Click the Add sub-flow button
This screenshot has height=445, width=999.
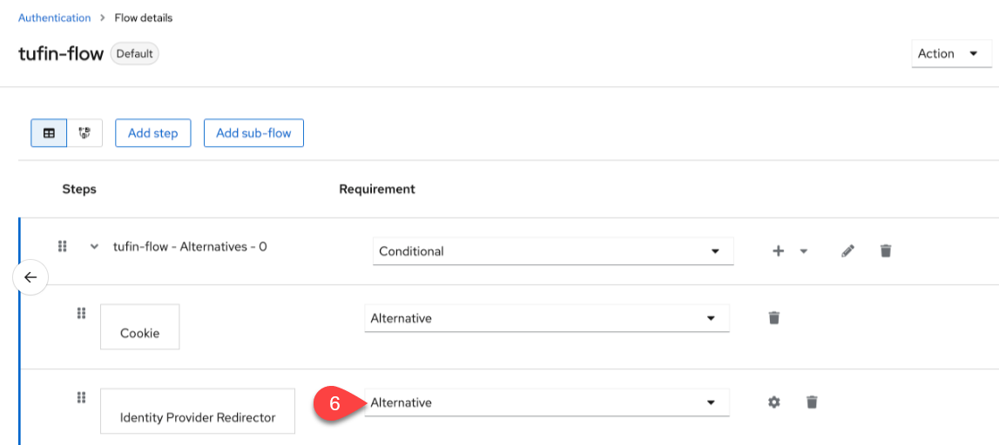pyautogui.click(x=253, y=133)
